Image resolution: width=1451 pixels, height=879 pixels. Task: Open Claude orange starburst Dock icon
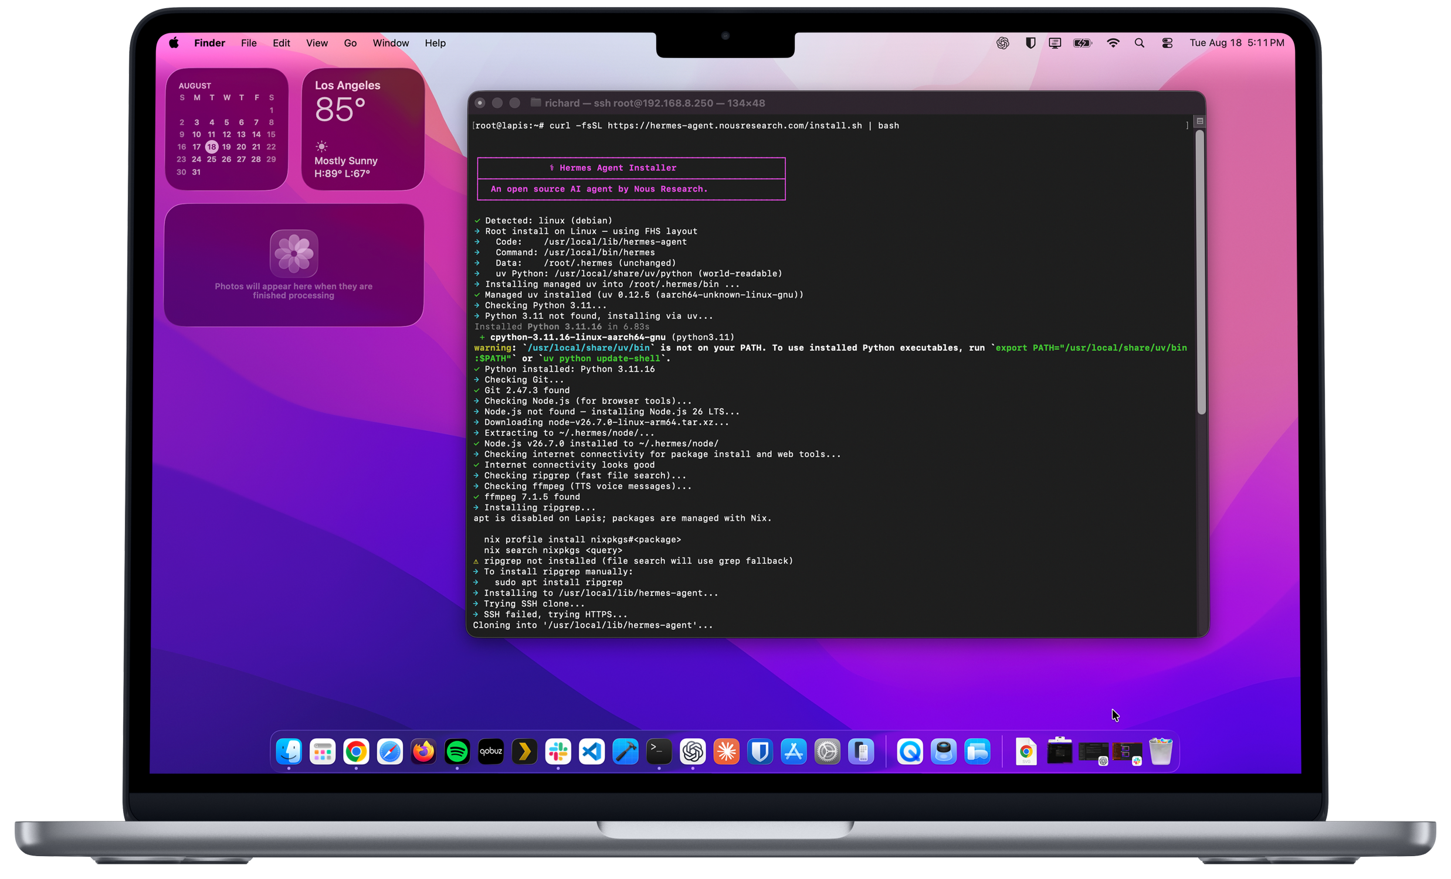tap(726, 751)
